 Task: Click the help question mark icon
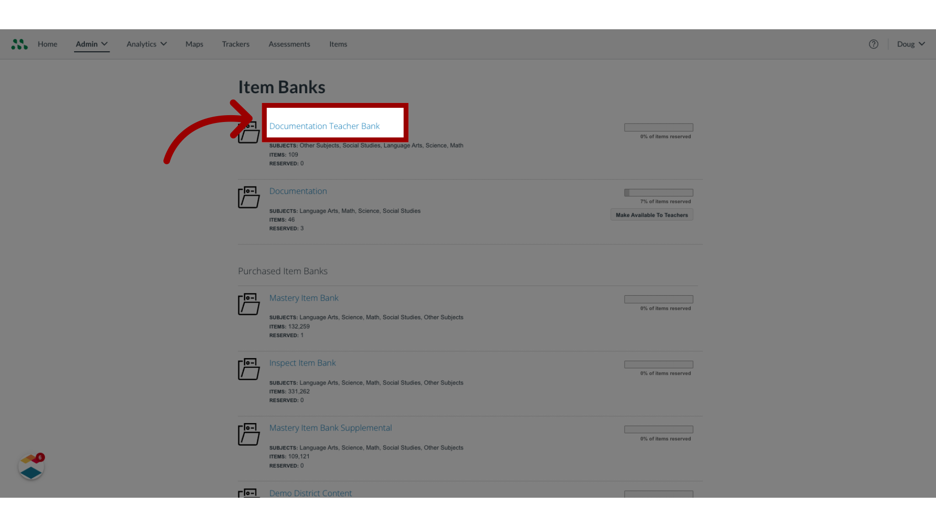tap(874, 44)
